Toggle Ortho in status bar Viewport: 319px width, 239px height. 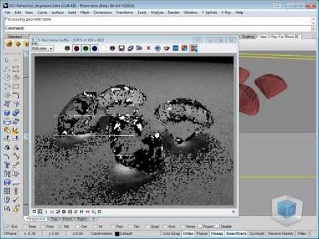tap(187, 234)
